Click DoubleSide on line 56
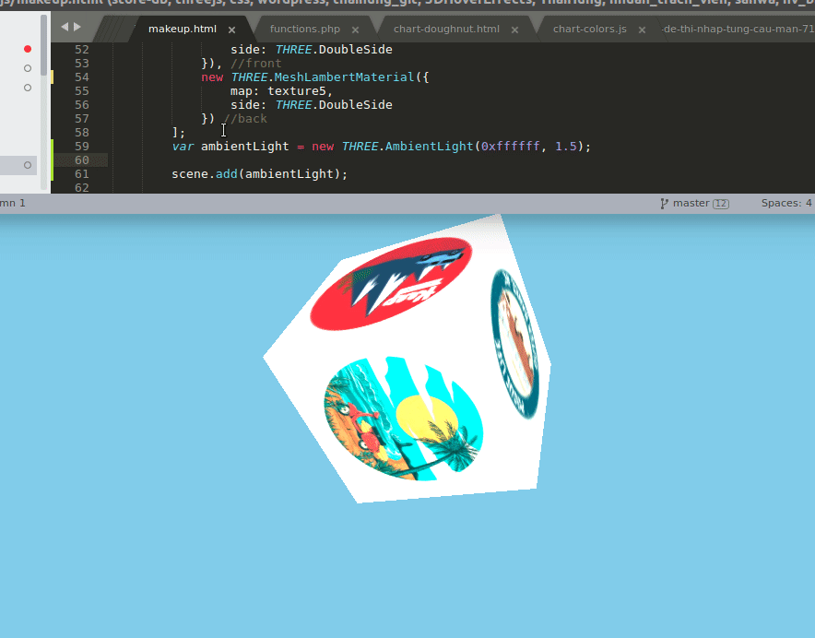Screen dimensions: 815x638 click(356, 105)
